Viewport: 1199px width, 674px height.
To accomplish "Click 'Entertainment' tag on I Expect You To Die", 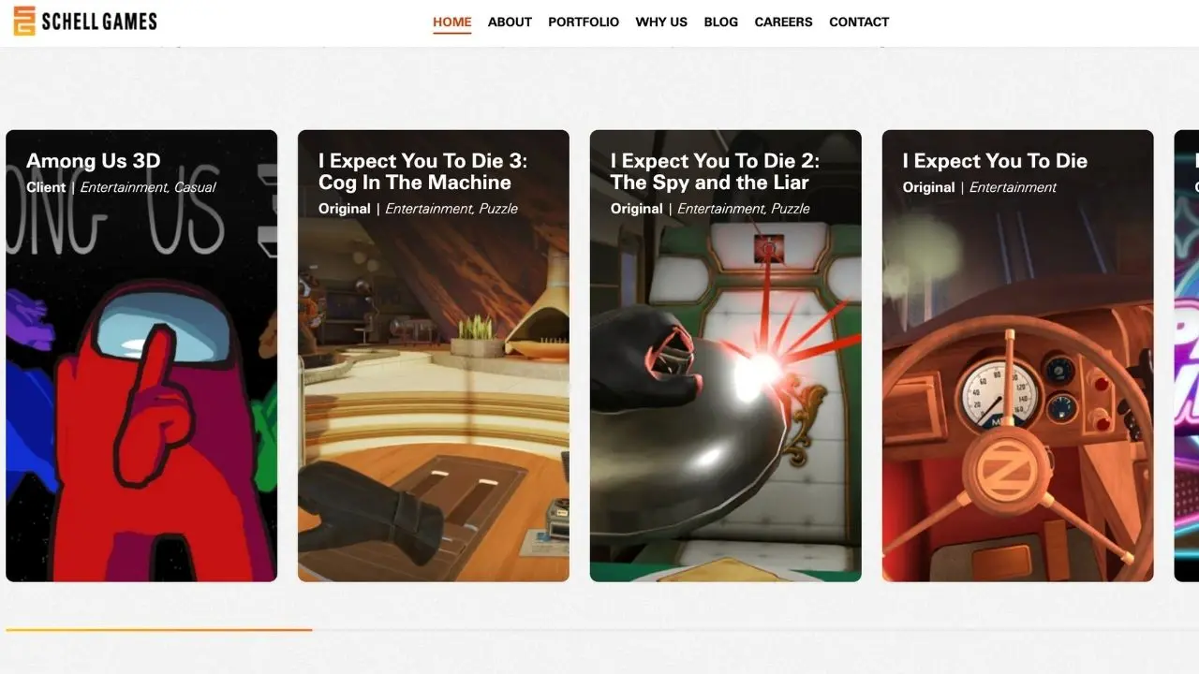I will point(1013,187).
